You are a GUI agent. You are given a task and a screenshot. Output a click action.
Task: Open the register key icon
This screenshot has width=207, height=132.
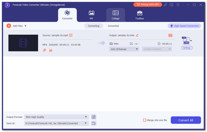165,5
